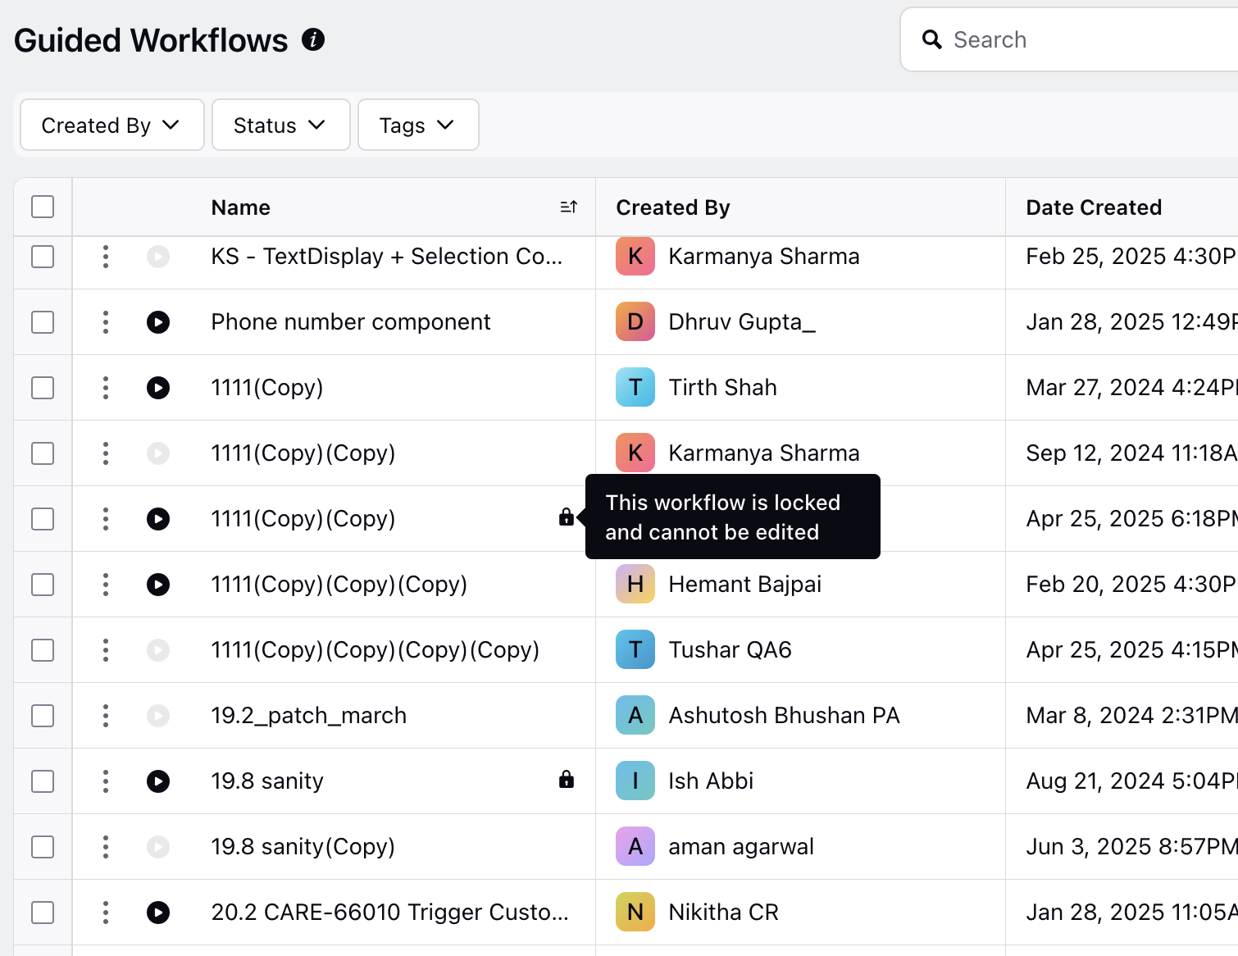Click play icon for Phone number component
Screen dimensions: 1238x956
coord(158,322)
